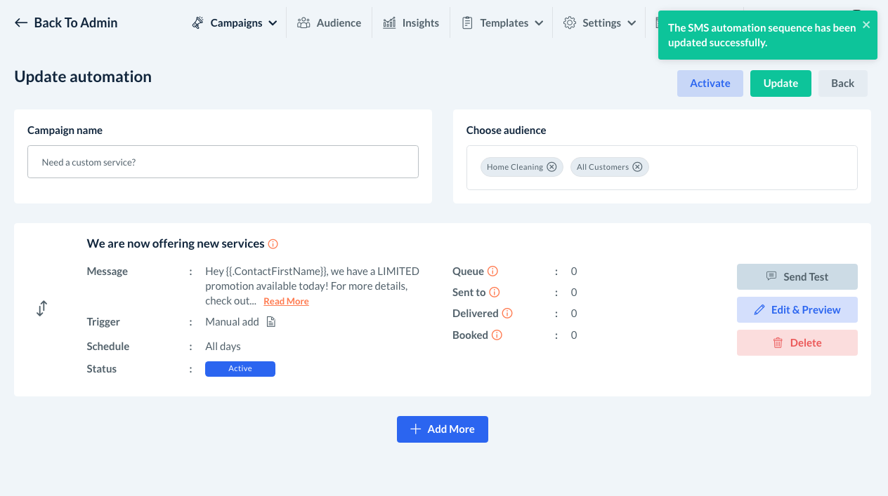The height and width of the screenshot is (496, 888).
Task: Toggle the Active status badge
Action: coord(240,369)
